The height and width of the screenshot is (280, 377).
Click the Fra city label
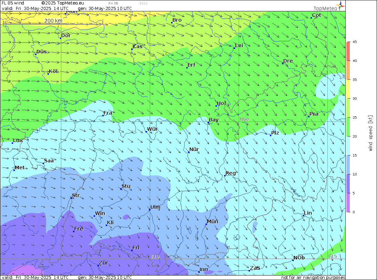pos(108,113)
